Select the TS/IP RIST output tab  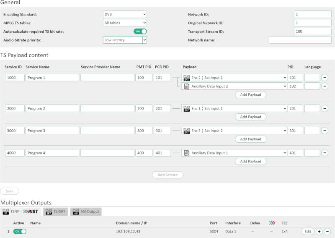[x=21, y=212]
